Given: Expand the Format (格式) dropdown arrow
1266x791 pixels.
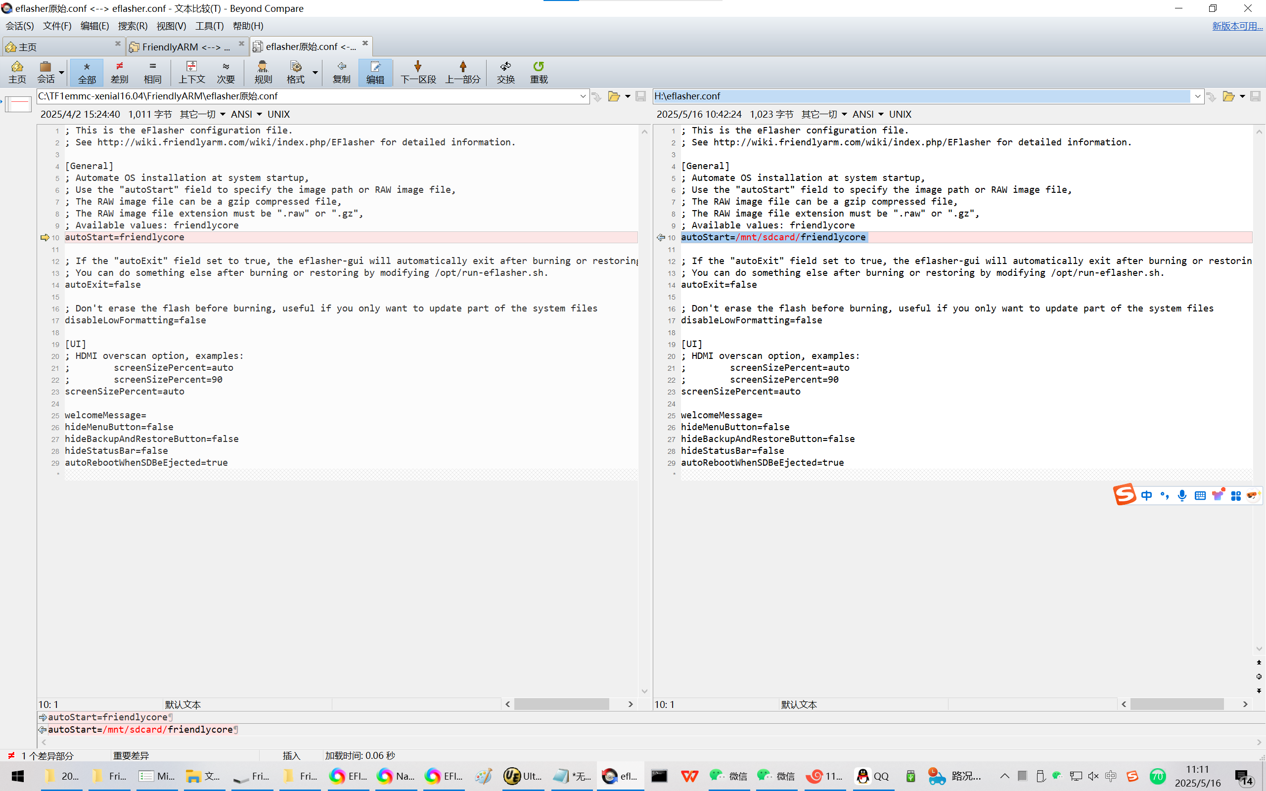Looking at the screenshot, I should pos(315,73).
